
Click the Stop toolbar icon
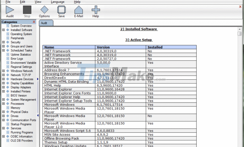click(x=27, y=12)
